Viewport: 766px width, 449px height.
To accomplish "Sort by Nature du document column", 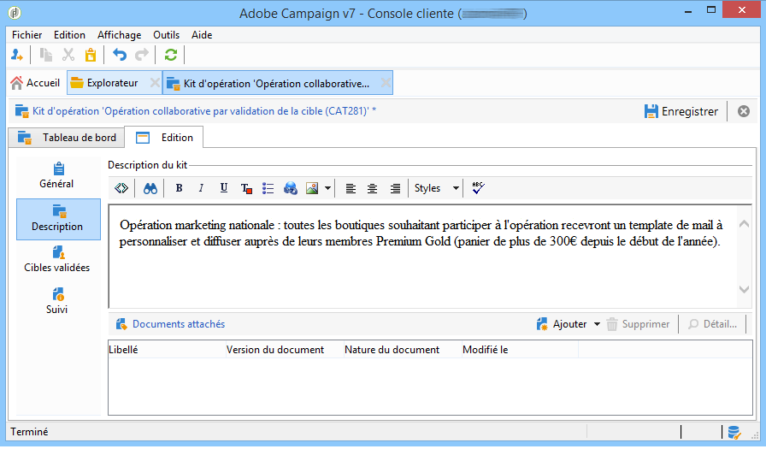I will pos(403,350).
